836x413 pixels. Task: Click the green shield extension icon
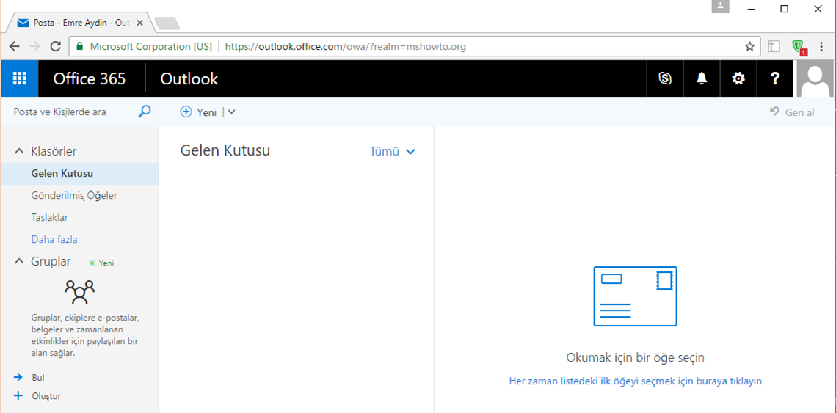tap(799, 47)
